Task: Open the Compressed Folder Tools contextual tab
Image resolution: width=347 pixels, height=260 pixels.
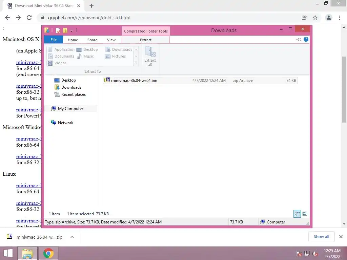Action: pos(146,31)
